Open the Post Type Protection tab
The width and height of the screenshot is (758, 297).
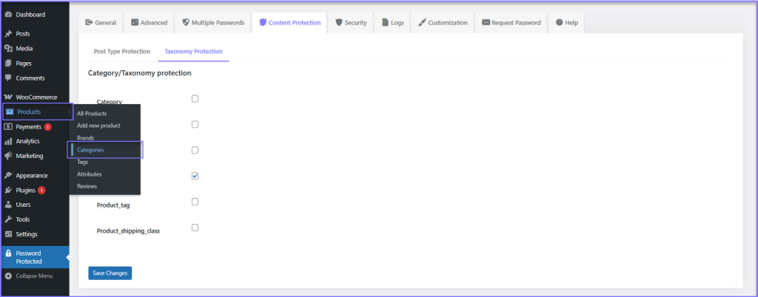(121, 52)
